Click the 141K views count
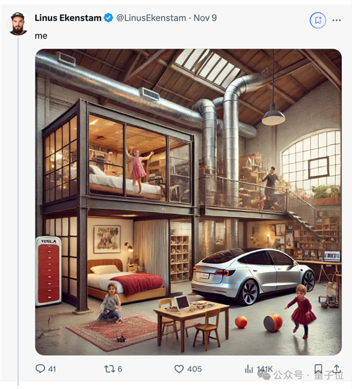The image size is (355, 389). pos(264,369)
